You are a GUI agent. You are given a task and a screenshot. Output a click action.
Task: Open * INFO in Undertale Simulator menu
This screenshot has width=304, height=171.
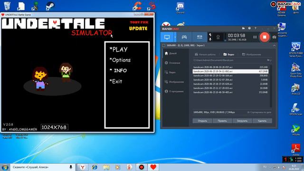tap(118, 71)
